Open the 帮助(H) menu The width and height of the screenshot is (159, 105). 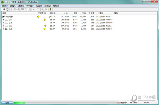pyautogui.click(x=56, y=6)
